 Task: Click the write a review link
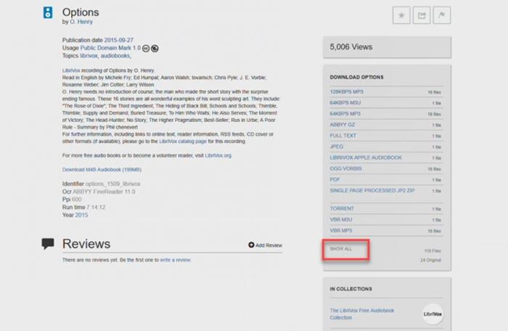click(176, 260)
